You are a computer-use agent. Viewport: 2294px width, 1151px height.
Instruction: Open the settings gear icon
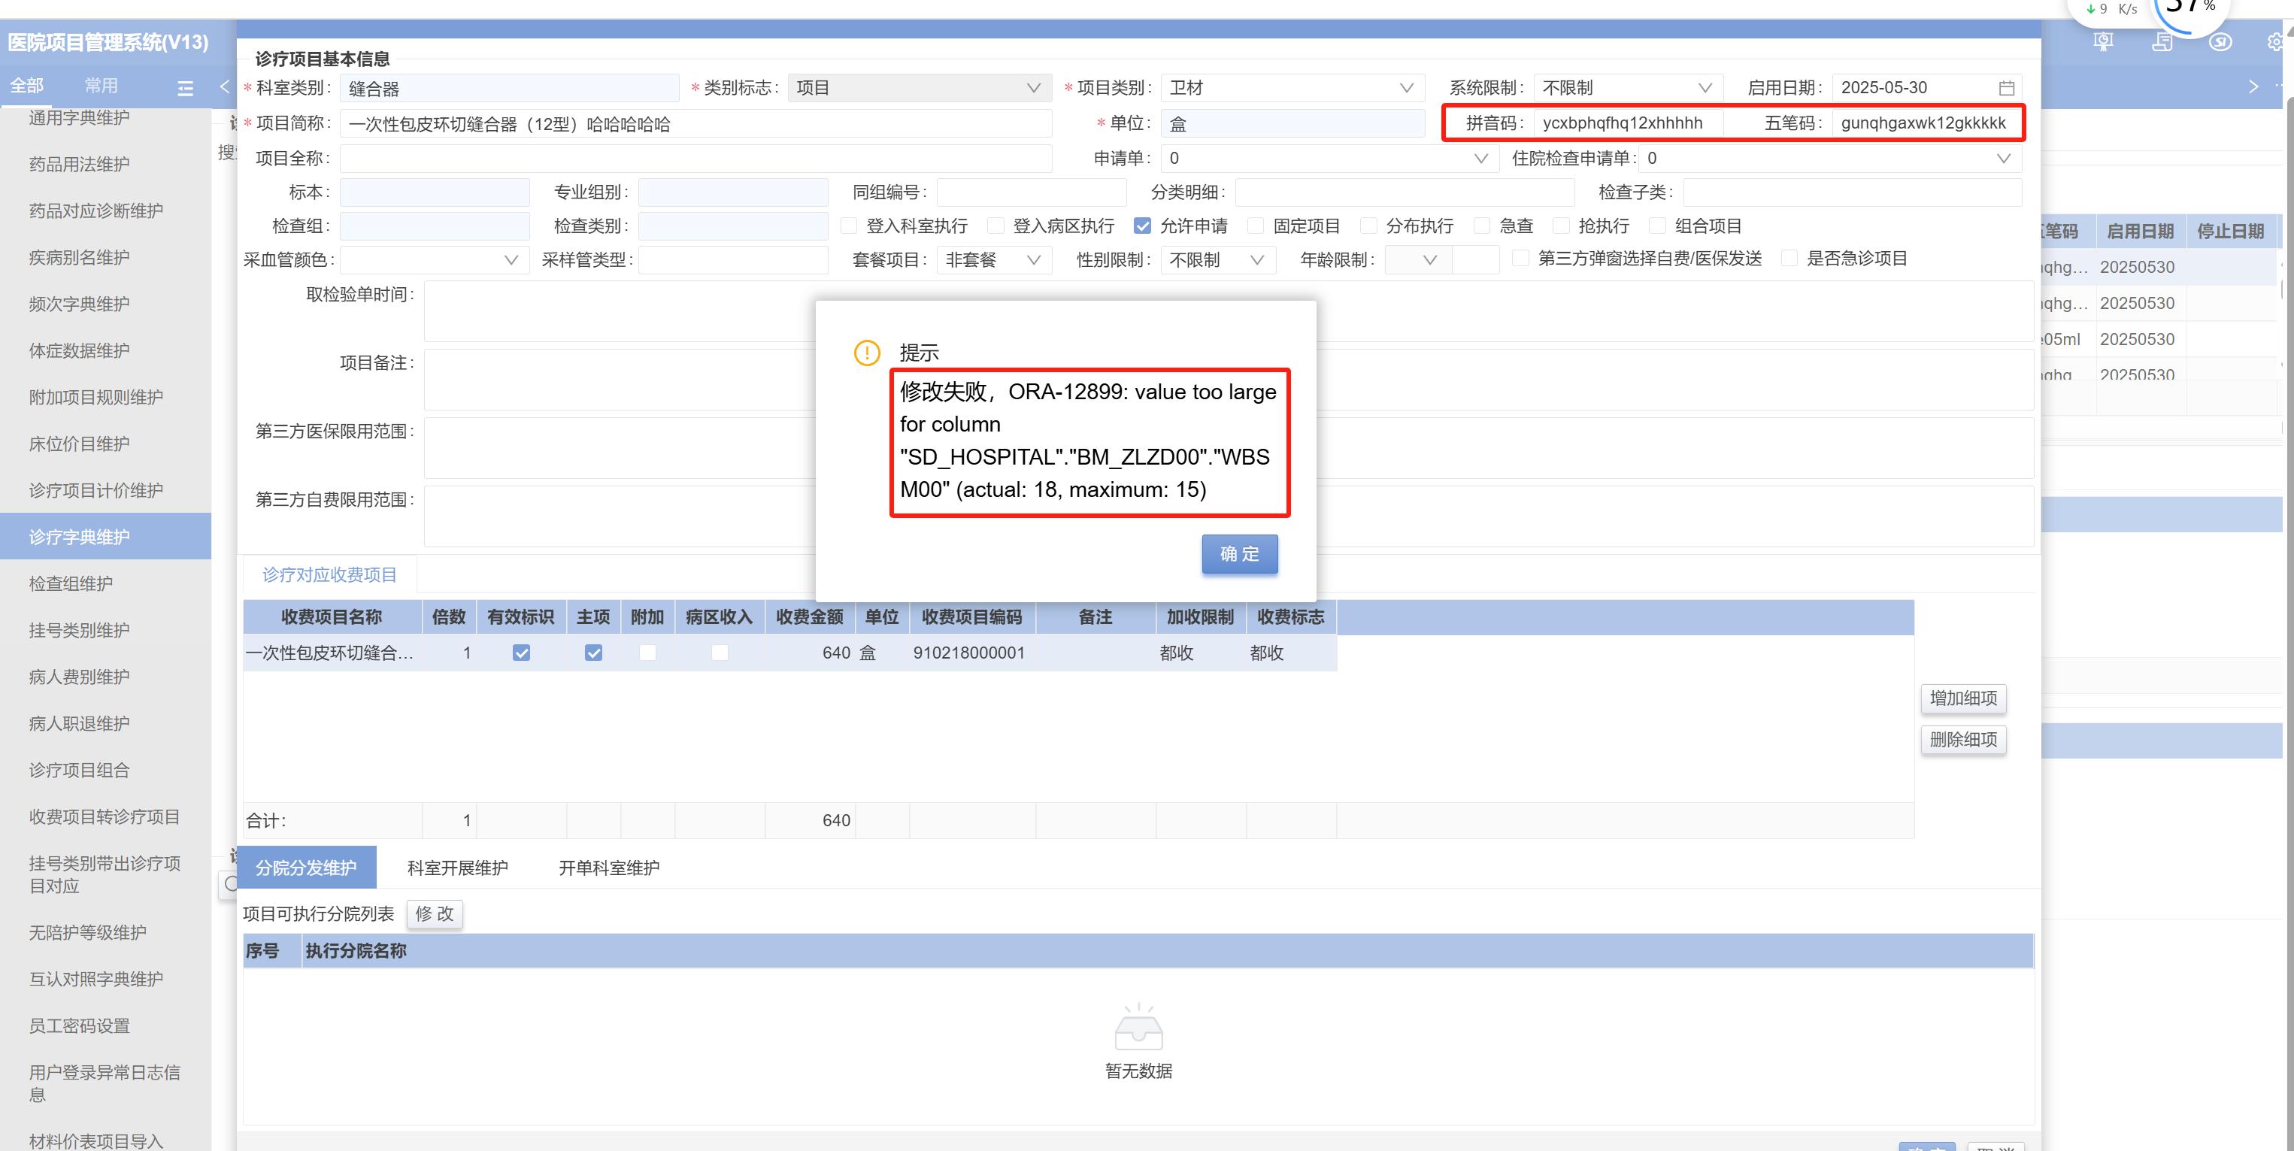2274,42
